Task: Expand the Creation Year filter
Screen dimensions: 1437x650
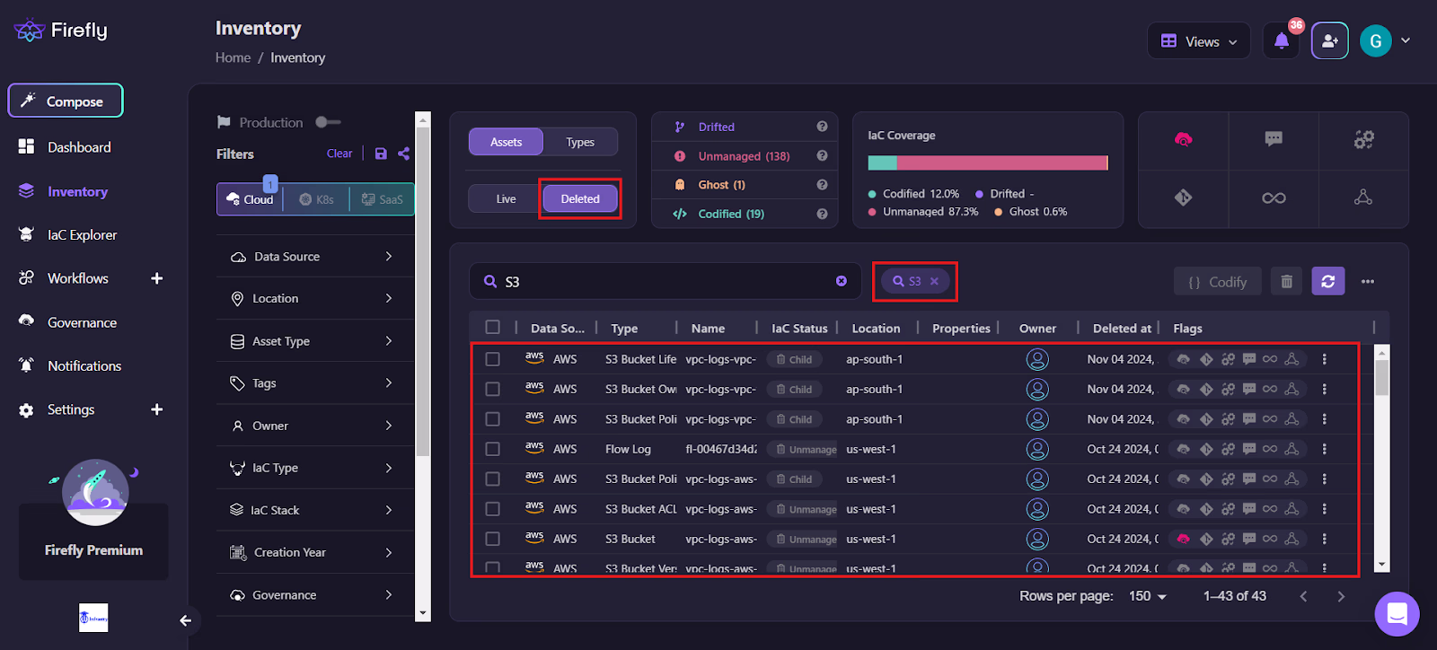Action: pos(314,552)
